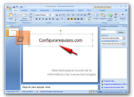
Task: Clear all text formatting
Action: coord(64,15)
